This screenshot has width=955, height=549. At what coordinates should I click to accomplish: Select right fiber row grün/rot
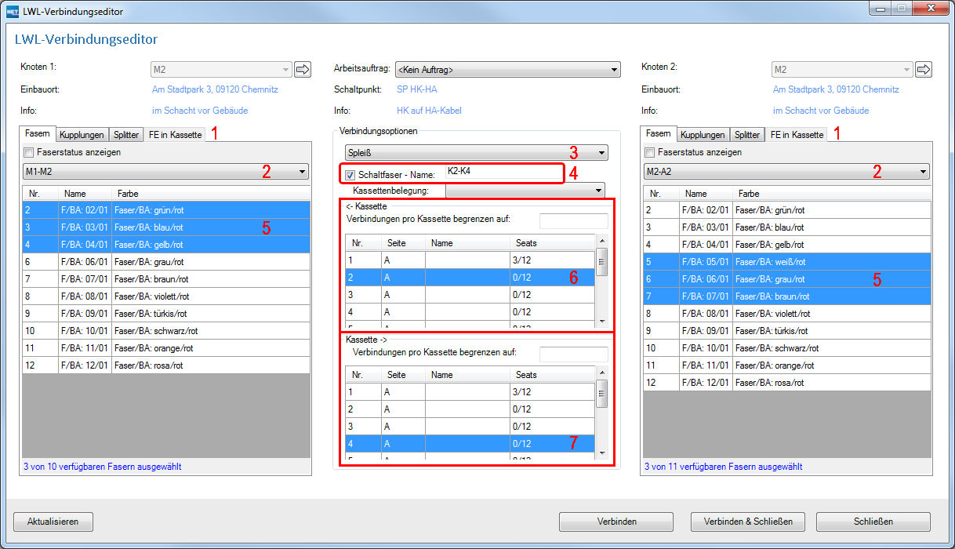787,210
